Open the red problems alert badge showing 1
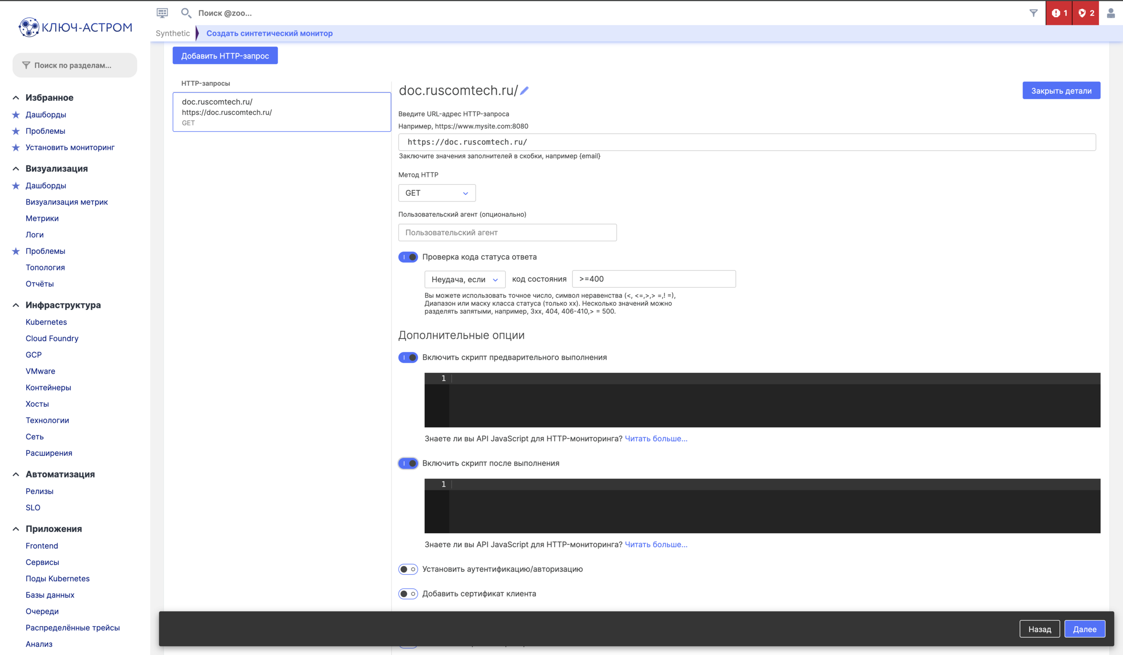This screenshot has width=1123, height=655. [x=1059, y=13]
